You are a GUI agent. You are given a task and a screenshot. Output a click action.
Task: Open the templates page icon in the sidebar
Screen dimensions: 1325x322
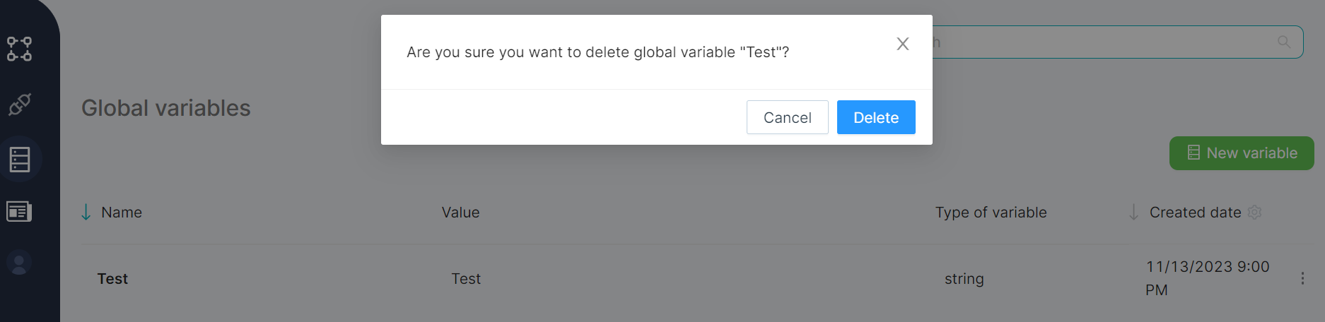pos(19,211)
